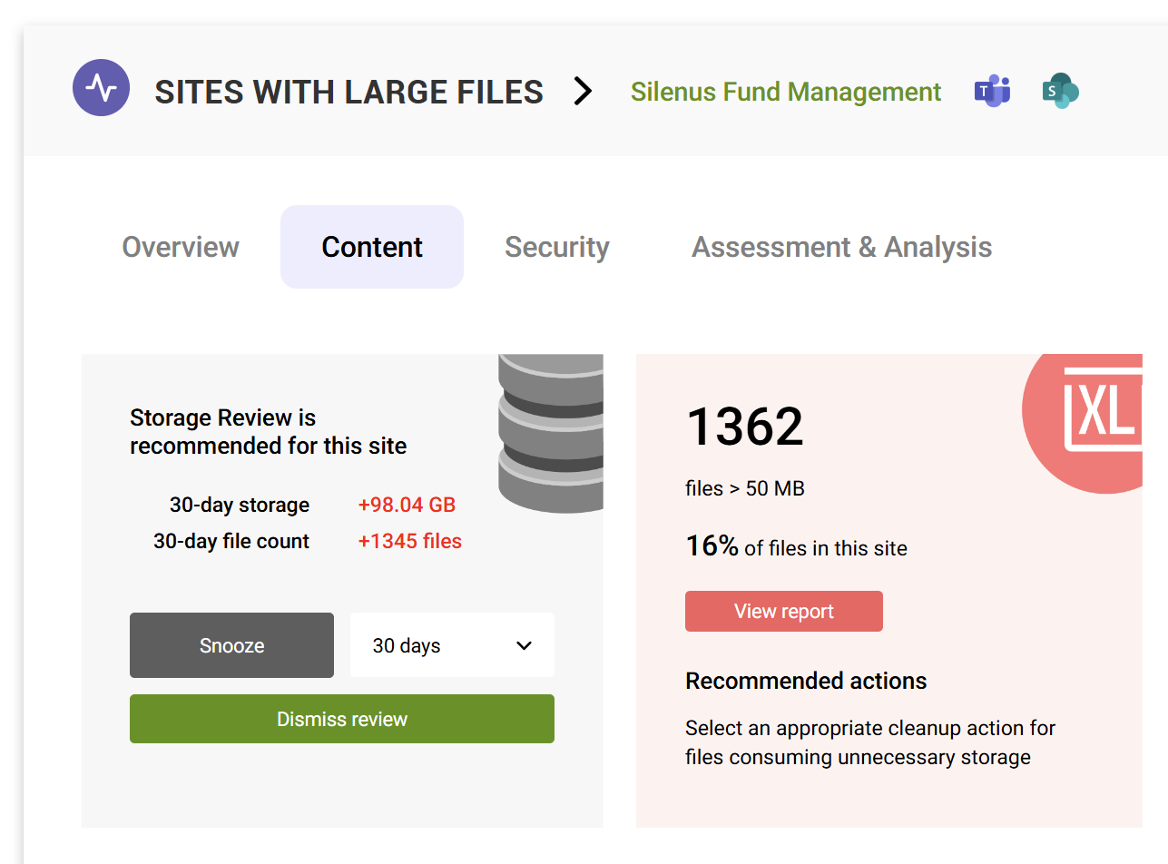
Task: Open the Silenus Fund Management link
Action: (786, 92)
